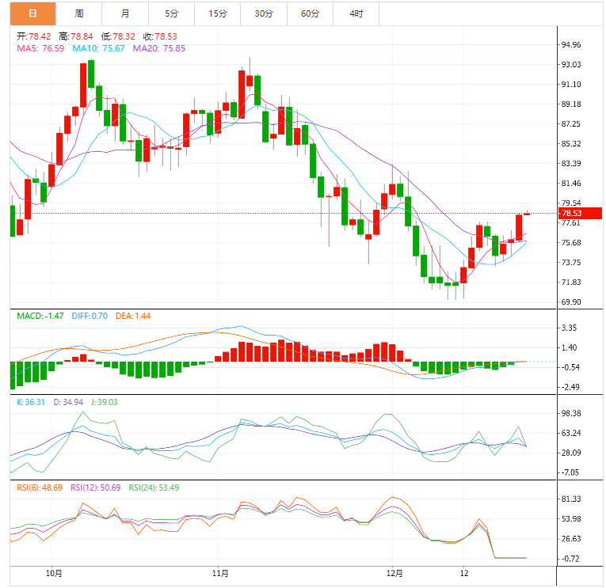
Task: Open the 月 monthly chart tab
Action: pyautogui.click(x=127, y=14)
